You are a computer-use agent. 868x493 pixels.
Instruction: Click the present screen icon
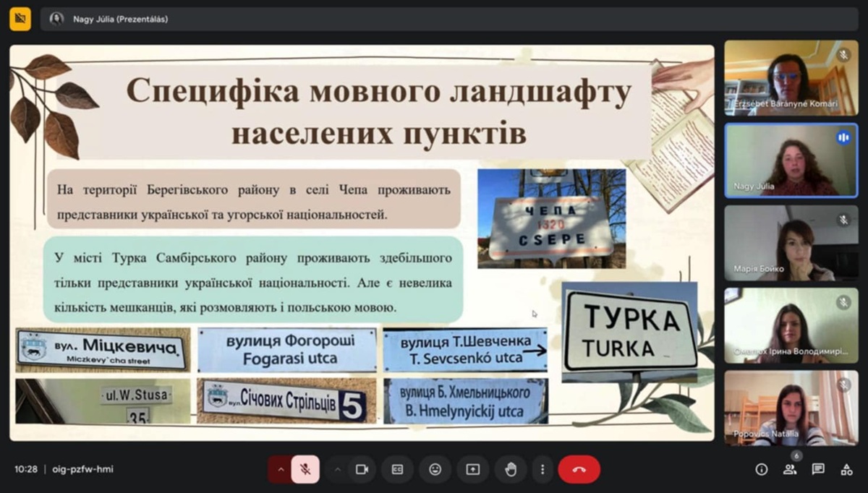[x=472, y=469]
